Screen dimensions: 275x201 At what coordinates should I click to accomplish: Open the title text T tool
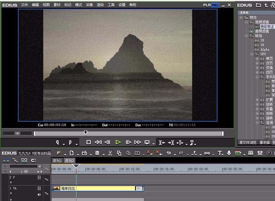pos(220,153)
